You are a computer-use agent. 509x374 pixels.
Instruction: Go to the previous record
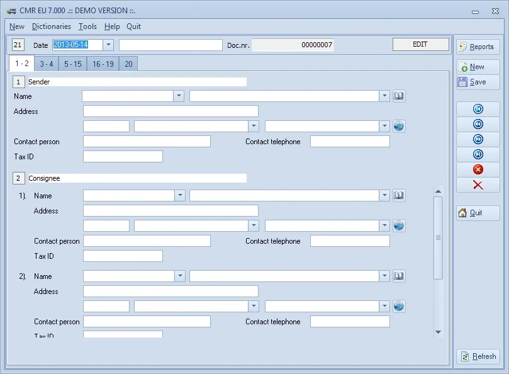point(477,123)
